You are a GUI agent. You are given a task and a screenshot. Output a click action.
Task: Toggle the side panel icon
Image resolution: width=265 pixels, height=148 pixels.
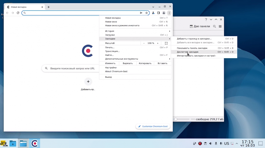pos(158,13)
